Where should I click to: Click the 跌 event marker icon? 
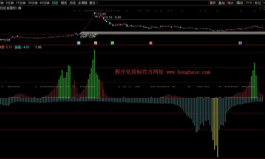coord(112,43)
